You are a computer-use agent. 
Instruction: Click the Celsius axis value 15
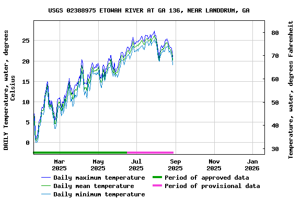point(26,82)
